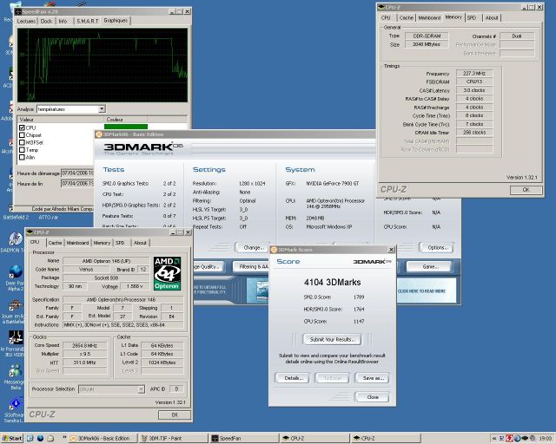The width and height of the screenshot is (556, 444).
Task: Open Memory tab in lower CPU-Z window
Action: pyautogui.click(x=103, y=243)
